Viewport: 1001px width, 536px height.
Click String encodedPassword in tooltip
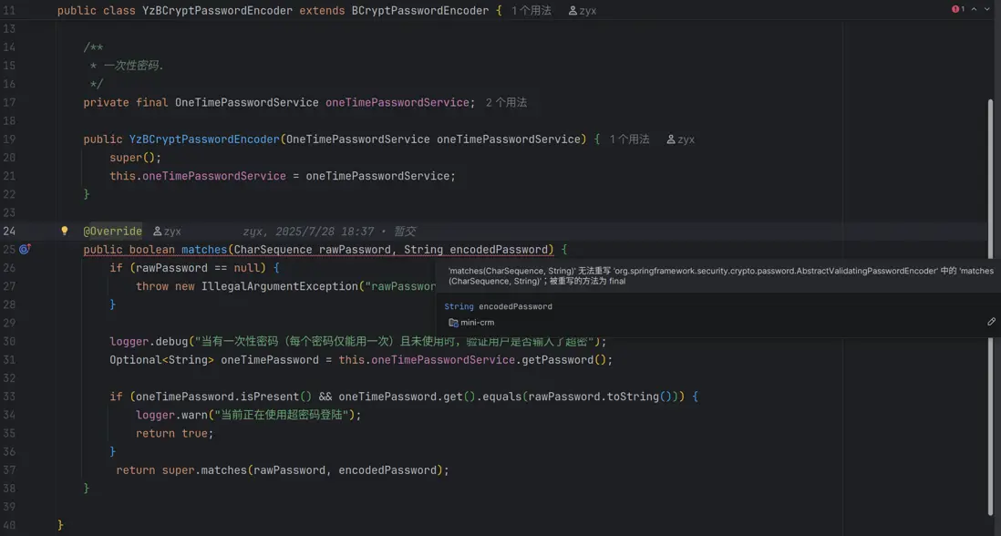coord(499,307)
